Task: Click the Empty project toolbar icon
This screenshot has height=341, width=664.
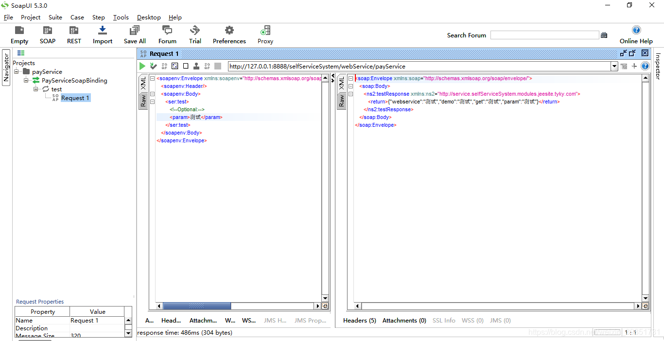Action: [x=19, y=31]
